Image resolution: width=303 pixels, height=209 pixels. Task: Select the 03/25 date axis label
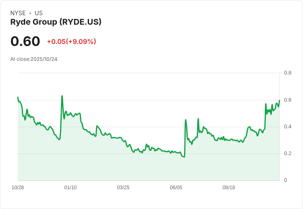click(123, 188)
